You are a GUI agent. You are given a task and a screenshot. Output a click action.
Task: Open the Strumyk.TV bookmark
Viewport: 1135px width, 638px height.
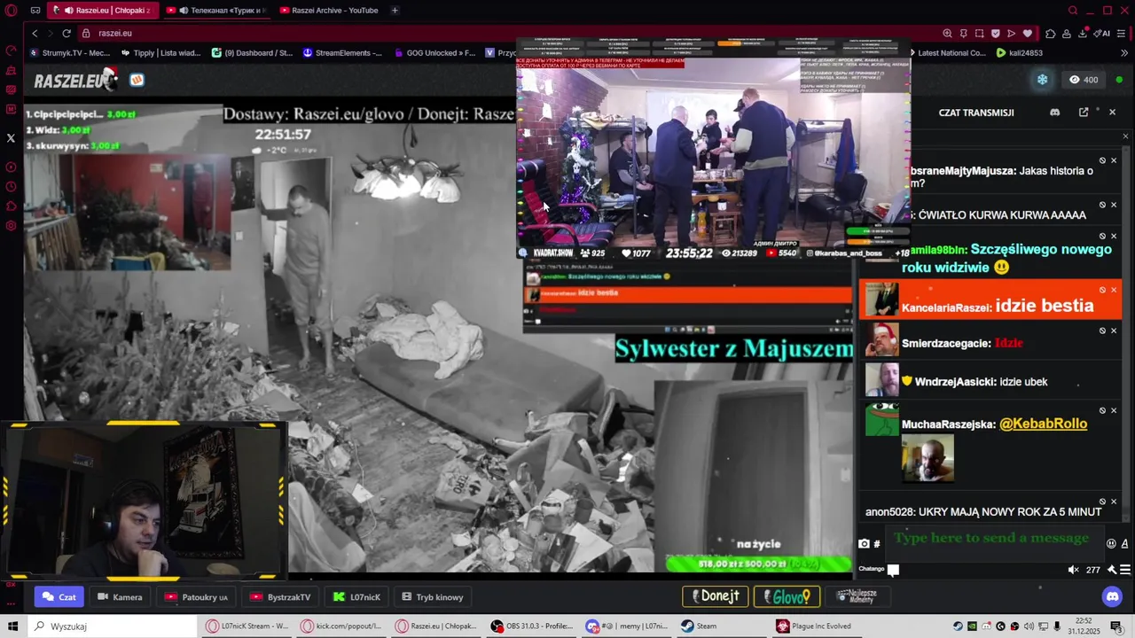pos(69,53)
